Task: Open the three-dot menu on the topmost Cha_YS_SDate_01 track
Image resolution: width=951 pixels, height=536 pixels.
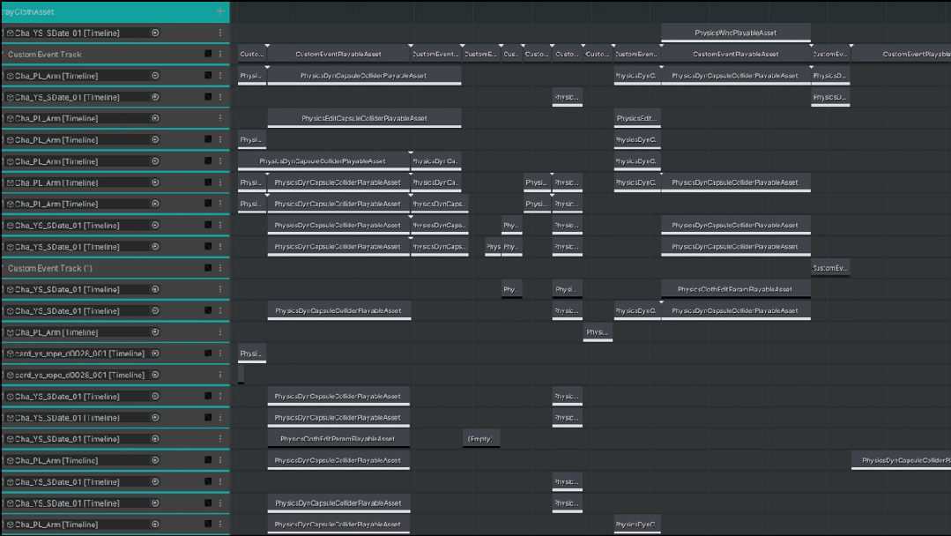Action: tap(220, 33)
